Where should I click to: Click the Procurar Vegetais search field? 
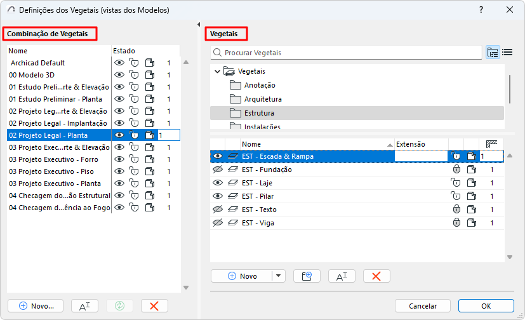point(346,53)
